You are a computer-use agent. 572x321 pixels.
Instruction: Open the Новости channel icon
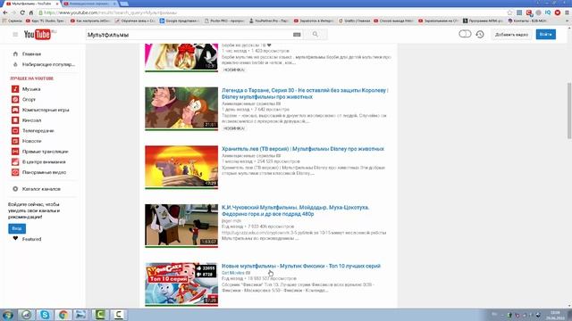click(x=15, y=141)
